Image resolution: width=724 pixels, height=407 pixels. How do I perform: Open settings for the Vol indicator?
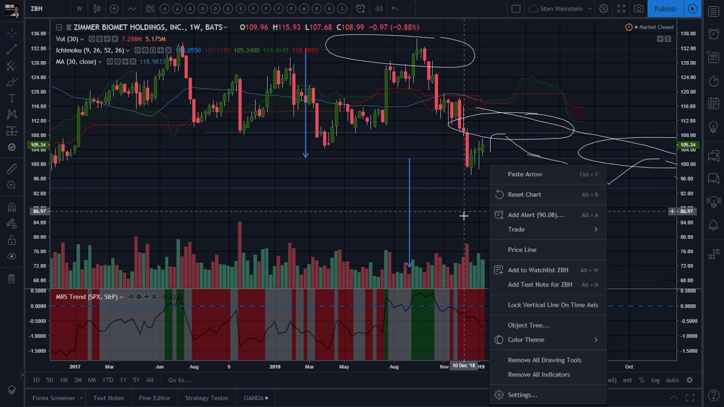tap(99, 39)
